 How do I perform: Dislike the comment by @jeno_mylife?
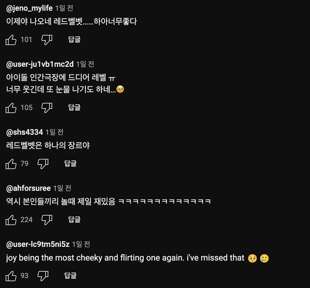point(47,40)
